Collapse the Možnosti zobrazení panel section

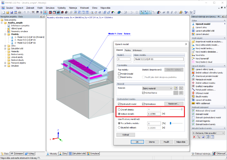[x=225, y=107]
